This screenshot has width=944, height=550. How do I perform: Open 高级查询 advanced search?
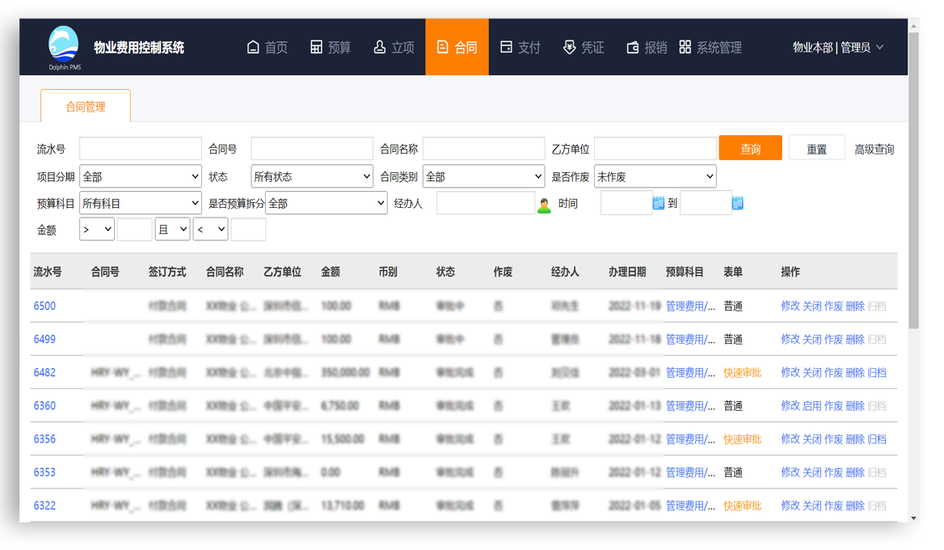(x=874, y=150)
